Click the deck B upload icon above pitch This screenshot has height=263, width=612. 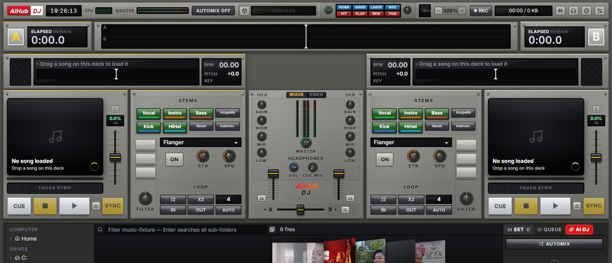596,109
